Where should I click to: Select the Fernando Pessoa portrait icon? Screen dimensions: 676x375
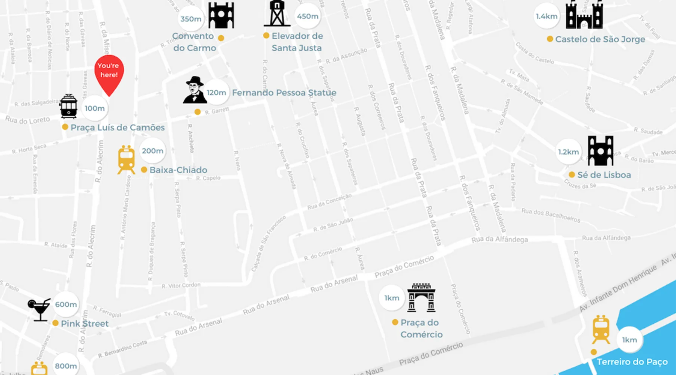(195, 90)
